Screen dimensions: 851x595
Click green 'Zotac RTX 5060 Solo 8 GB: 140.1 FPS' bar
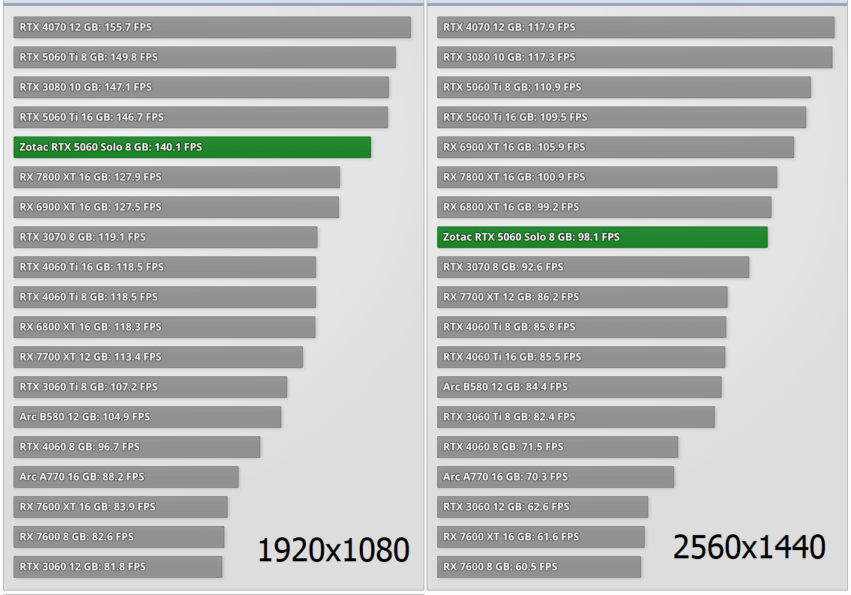192,147
